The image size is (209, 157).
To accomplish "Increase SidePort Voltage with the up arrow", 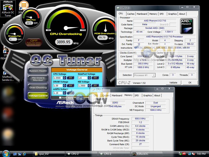I will coord(89,77).
